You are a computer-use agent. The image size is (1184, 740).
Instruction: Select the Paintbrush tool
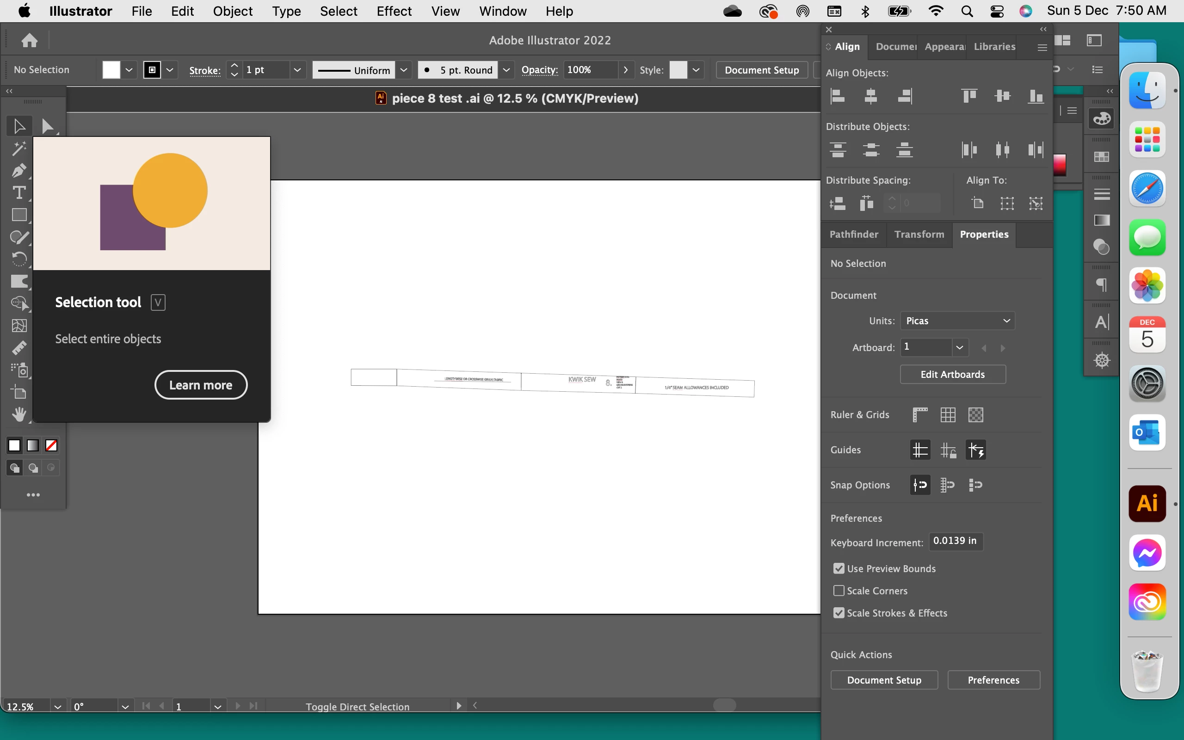coord(19,237)
